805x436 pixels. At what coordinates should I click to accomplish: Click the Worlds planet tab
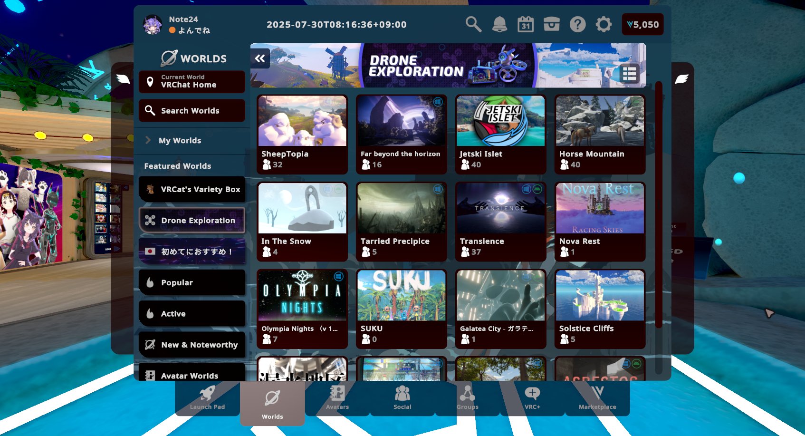pyautogui.click(x=272, y=403)
